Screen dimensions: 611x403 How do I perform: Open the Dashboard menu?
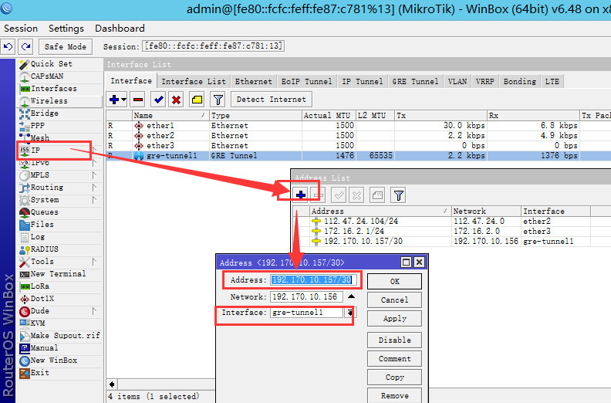[120, 29]
